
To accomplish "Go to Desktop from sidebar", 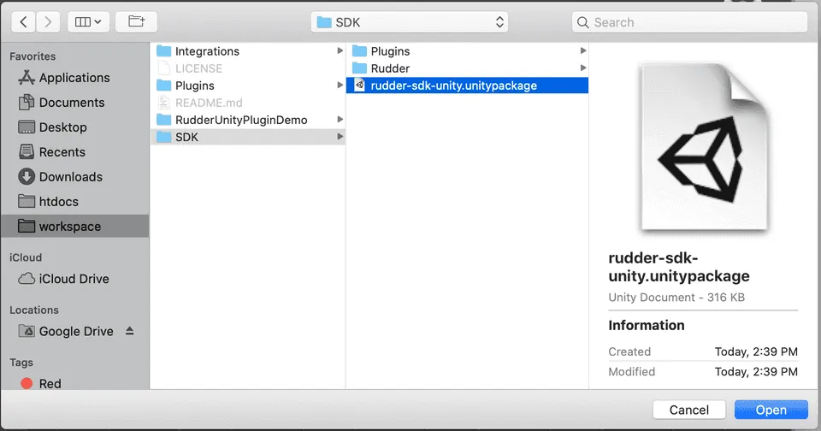I will pyautogui.click(x=62, y=127).
